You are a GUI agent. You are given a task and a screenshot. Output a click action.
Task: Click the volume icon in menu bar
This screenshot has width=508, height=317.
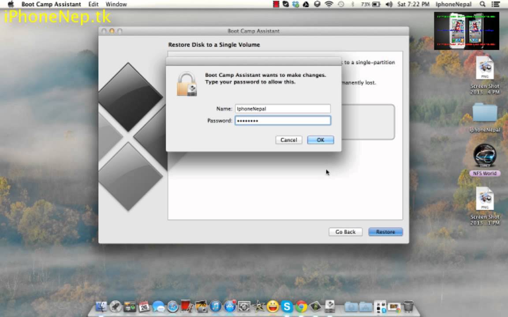(389, 4)
